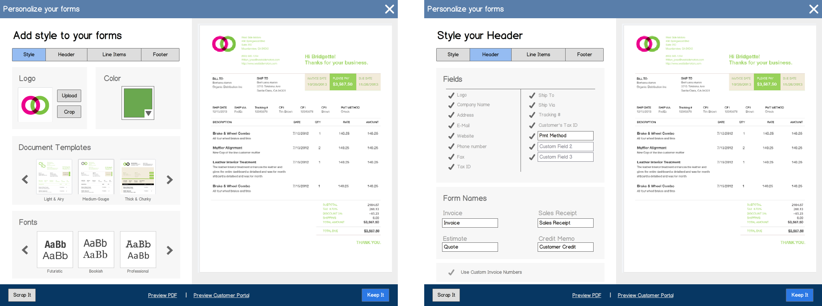The image size is (822, 306).
Task: Click the Upload logo button
Action: [x=69, y=96]
